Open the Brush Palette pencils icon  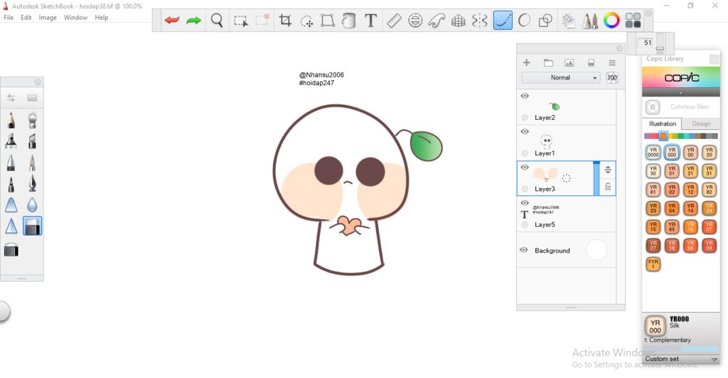[x=590, y=21]
